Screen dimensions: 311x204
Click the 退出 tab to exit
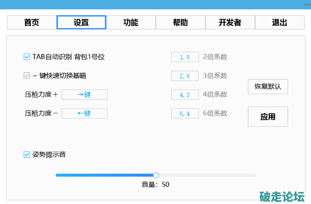[x=280, y=23]
